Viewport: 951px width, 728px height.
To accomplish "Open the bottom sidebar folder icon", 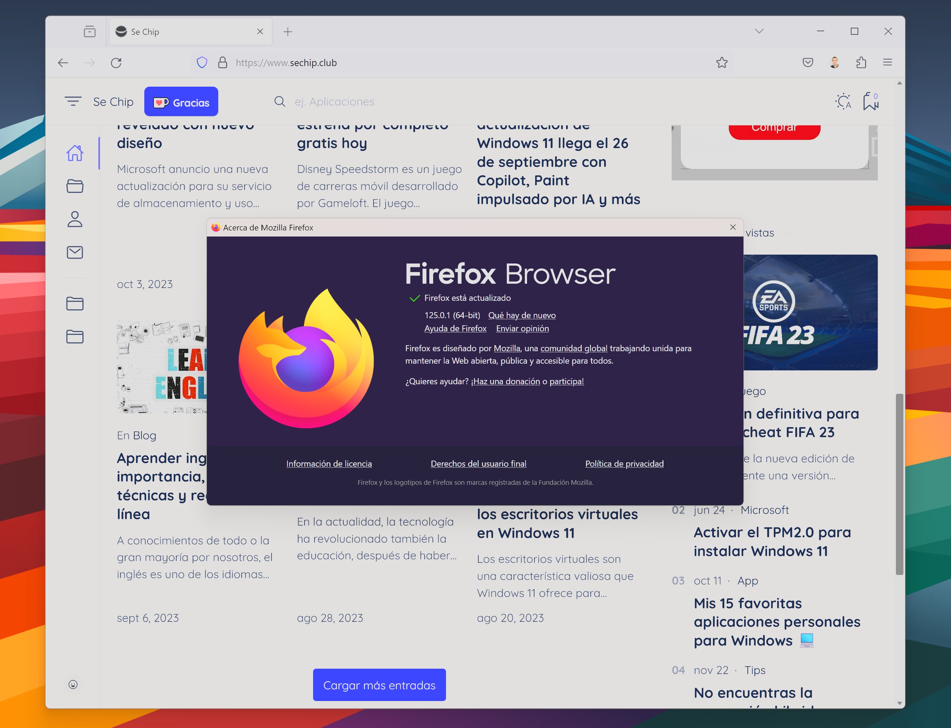I will (x=75, y=336).
